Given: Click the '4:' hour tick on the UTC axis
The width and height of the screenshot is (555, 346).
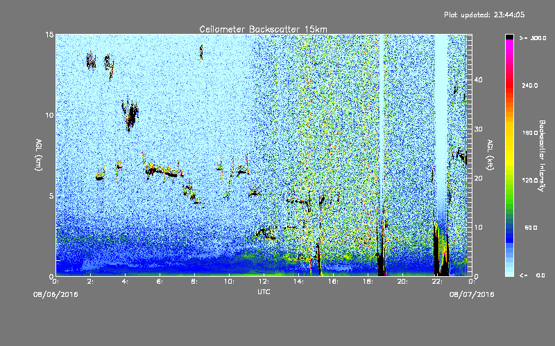Looking at the screenshot, I should pos(126,282).
